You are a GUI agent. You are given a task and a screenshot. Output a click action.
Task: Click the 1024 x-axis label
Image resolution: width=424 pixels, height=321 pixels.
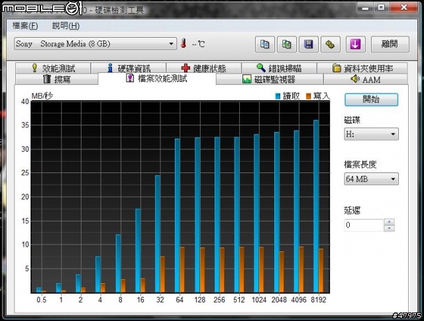pos(259,300)
